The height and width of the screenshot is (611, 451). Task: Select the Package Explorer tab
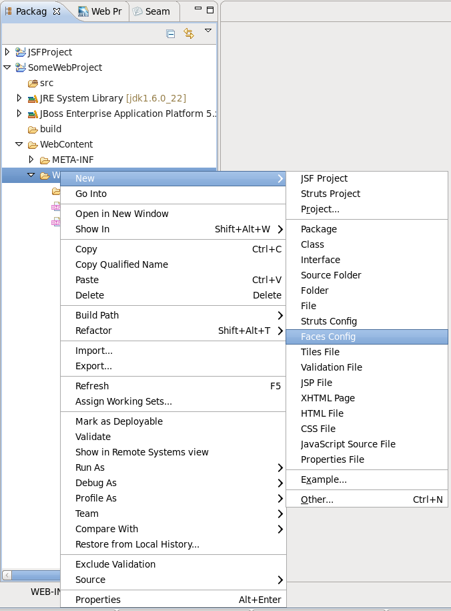click(32, 11)
